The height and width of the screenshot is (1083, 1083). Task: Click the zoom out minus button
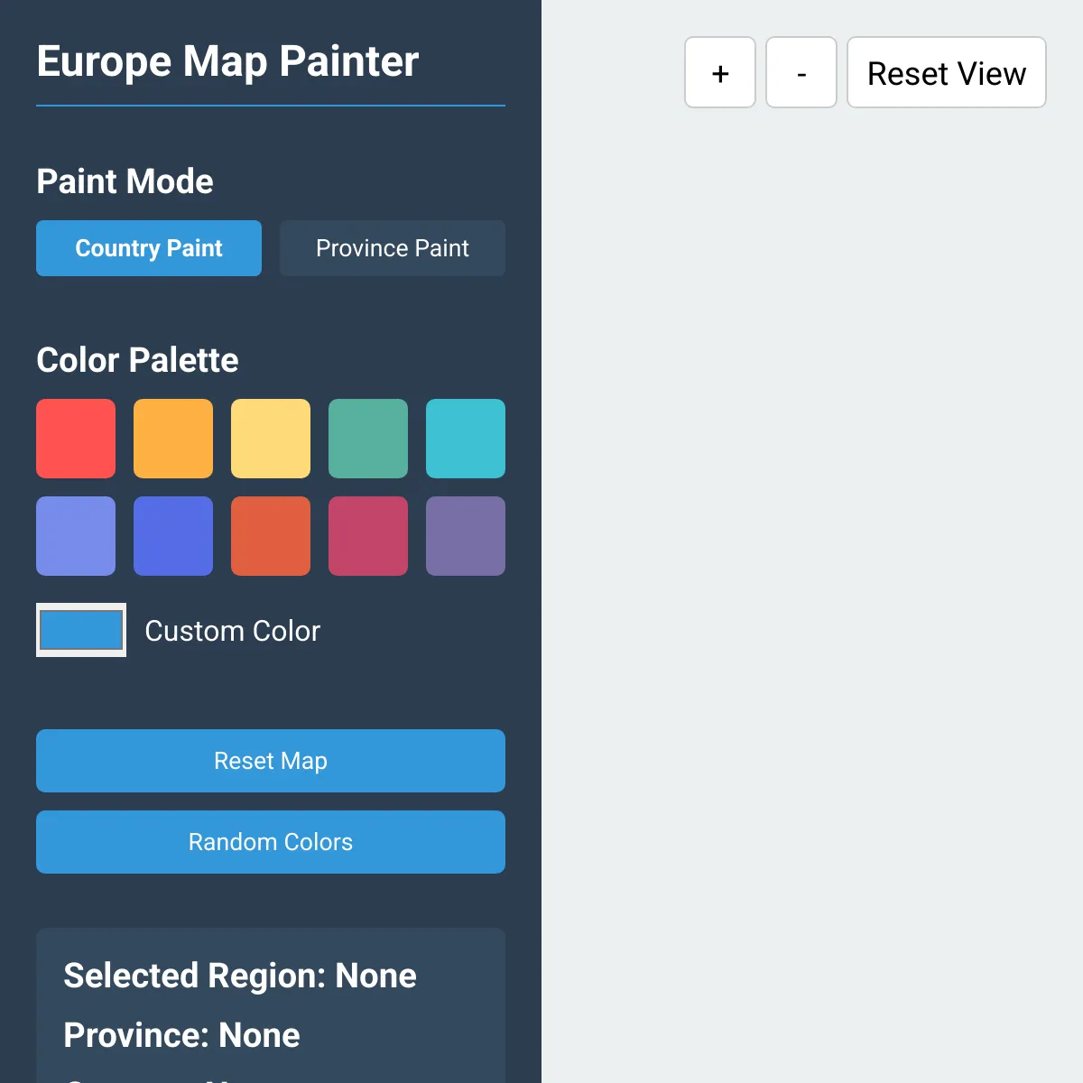[x=801, y=72]
